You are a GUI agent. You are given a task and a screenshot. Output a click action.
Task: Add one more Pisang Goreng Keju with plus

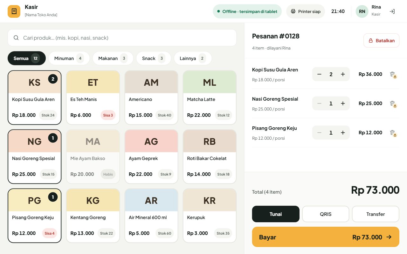(x=343, y=133)
